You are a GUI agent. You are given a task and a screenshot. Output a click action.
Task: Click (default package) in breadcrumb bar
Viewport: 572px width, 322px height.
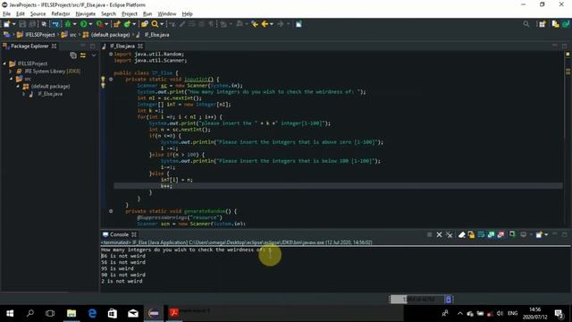pyautogui.click(x=110, y=35)
